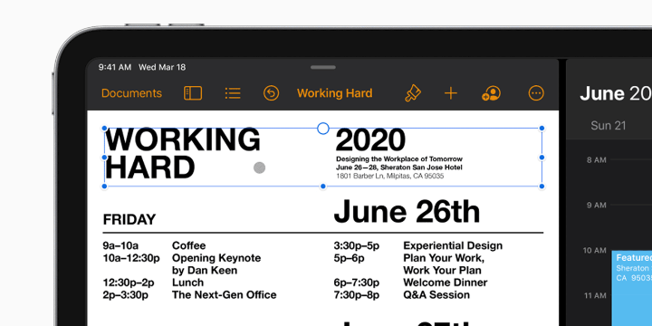Tap the June month title in Calendar
Image resolution: width=652 pixels, height=326 pixels.
tap(602, 93)
